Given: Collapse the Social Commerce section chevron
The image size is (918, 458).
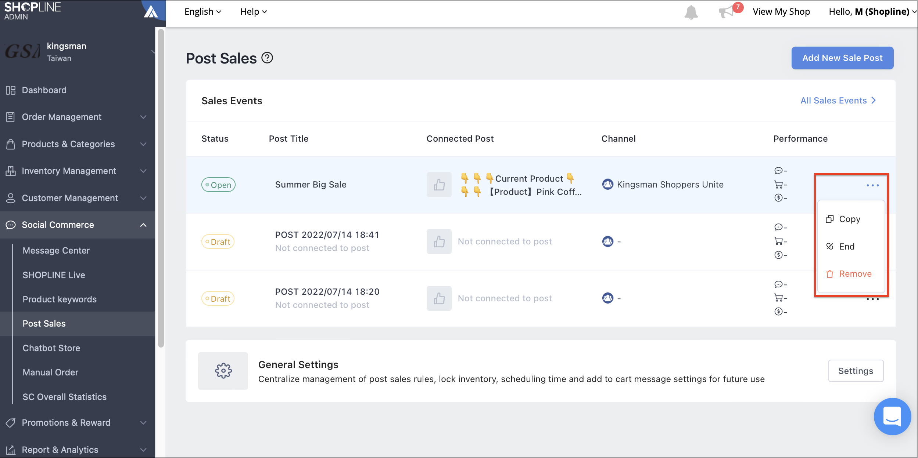Looking at the screenshot, I should tap(143, 225).
